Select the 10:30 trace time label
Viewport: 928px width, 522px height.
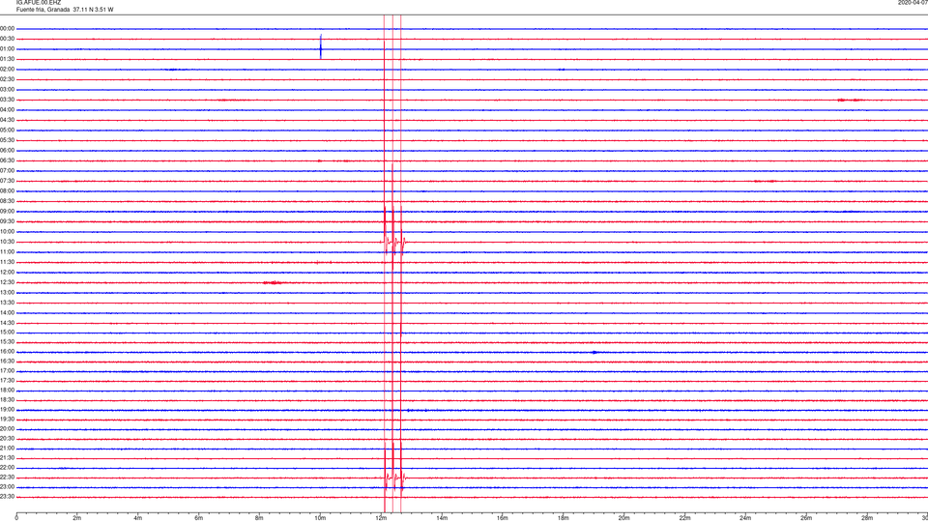(x=7, y=242)
